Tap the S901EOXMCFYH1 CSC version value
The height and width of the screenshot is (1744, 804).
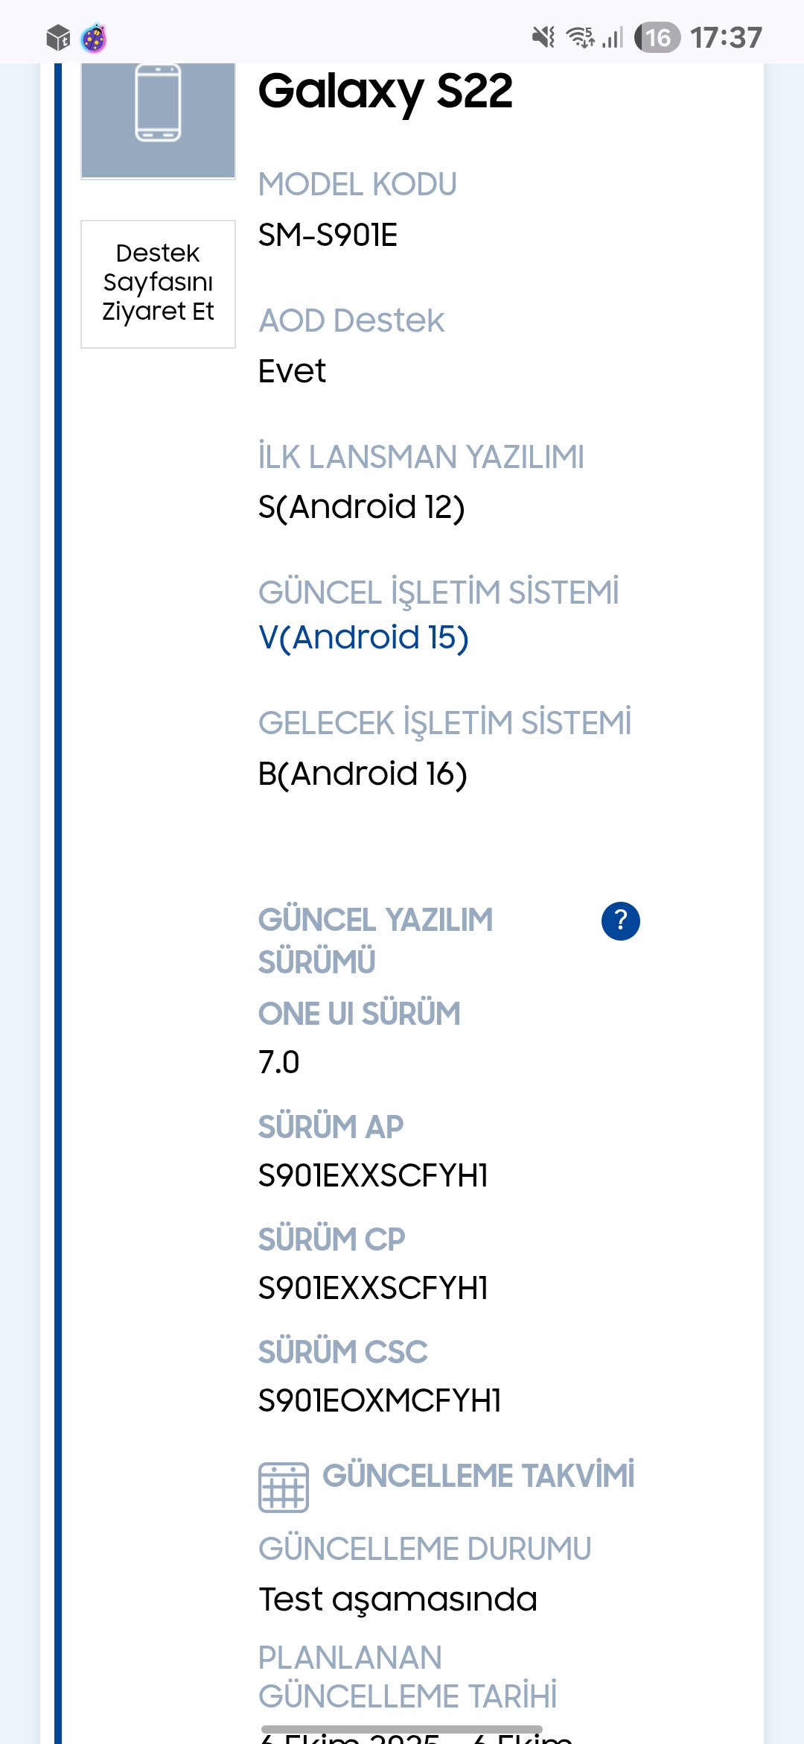(379, 1400)
